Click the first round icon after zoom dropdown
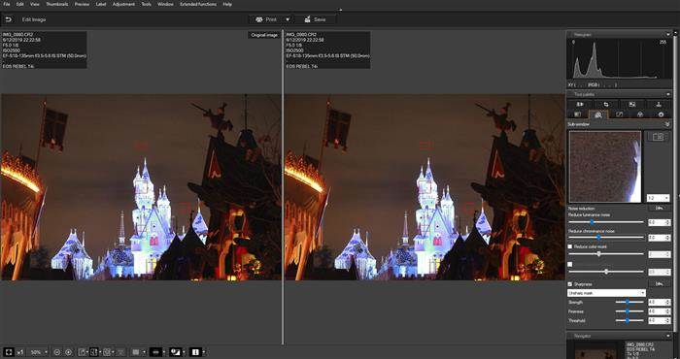 (56, 352)
